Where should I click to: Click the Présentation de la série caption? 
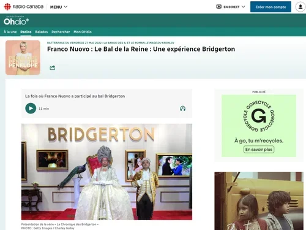(x=60, y=224)
